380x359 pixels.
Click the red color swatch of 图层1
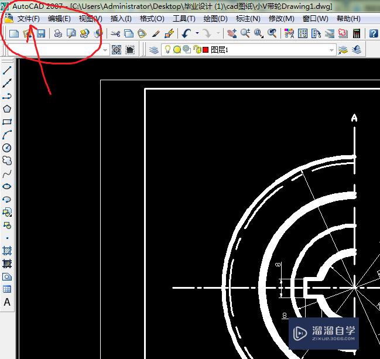click(x=206, y=50)
